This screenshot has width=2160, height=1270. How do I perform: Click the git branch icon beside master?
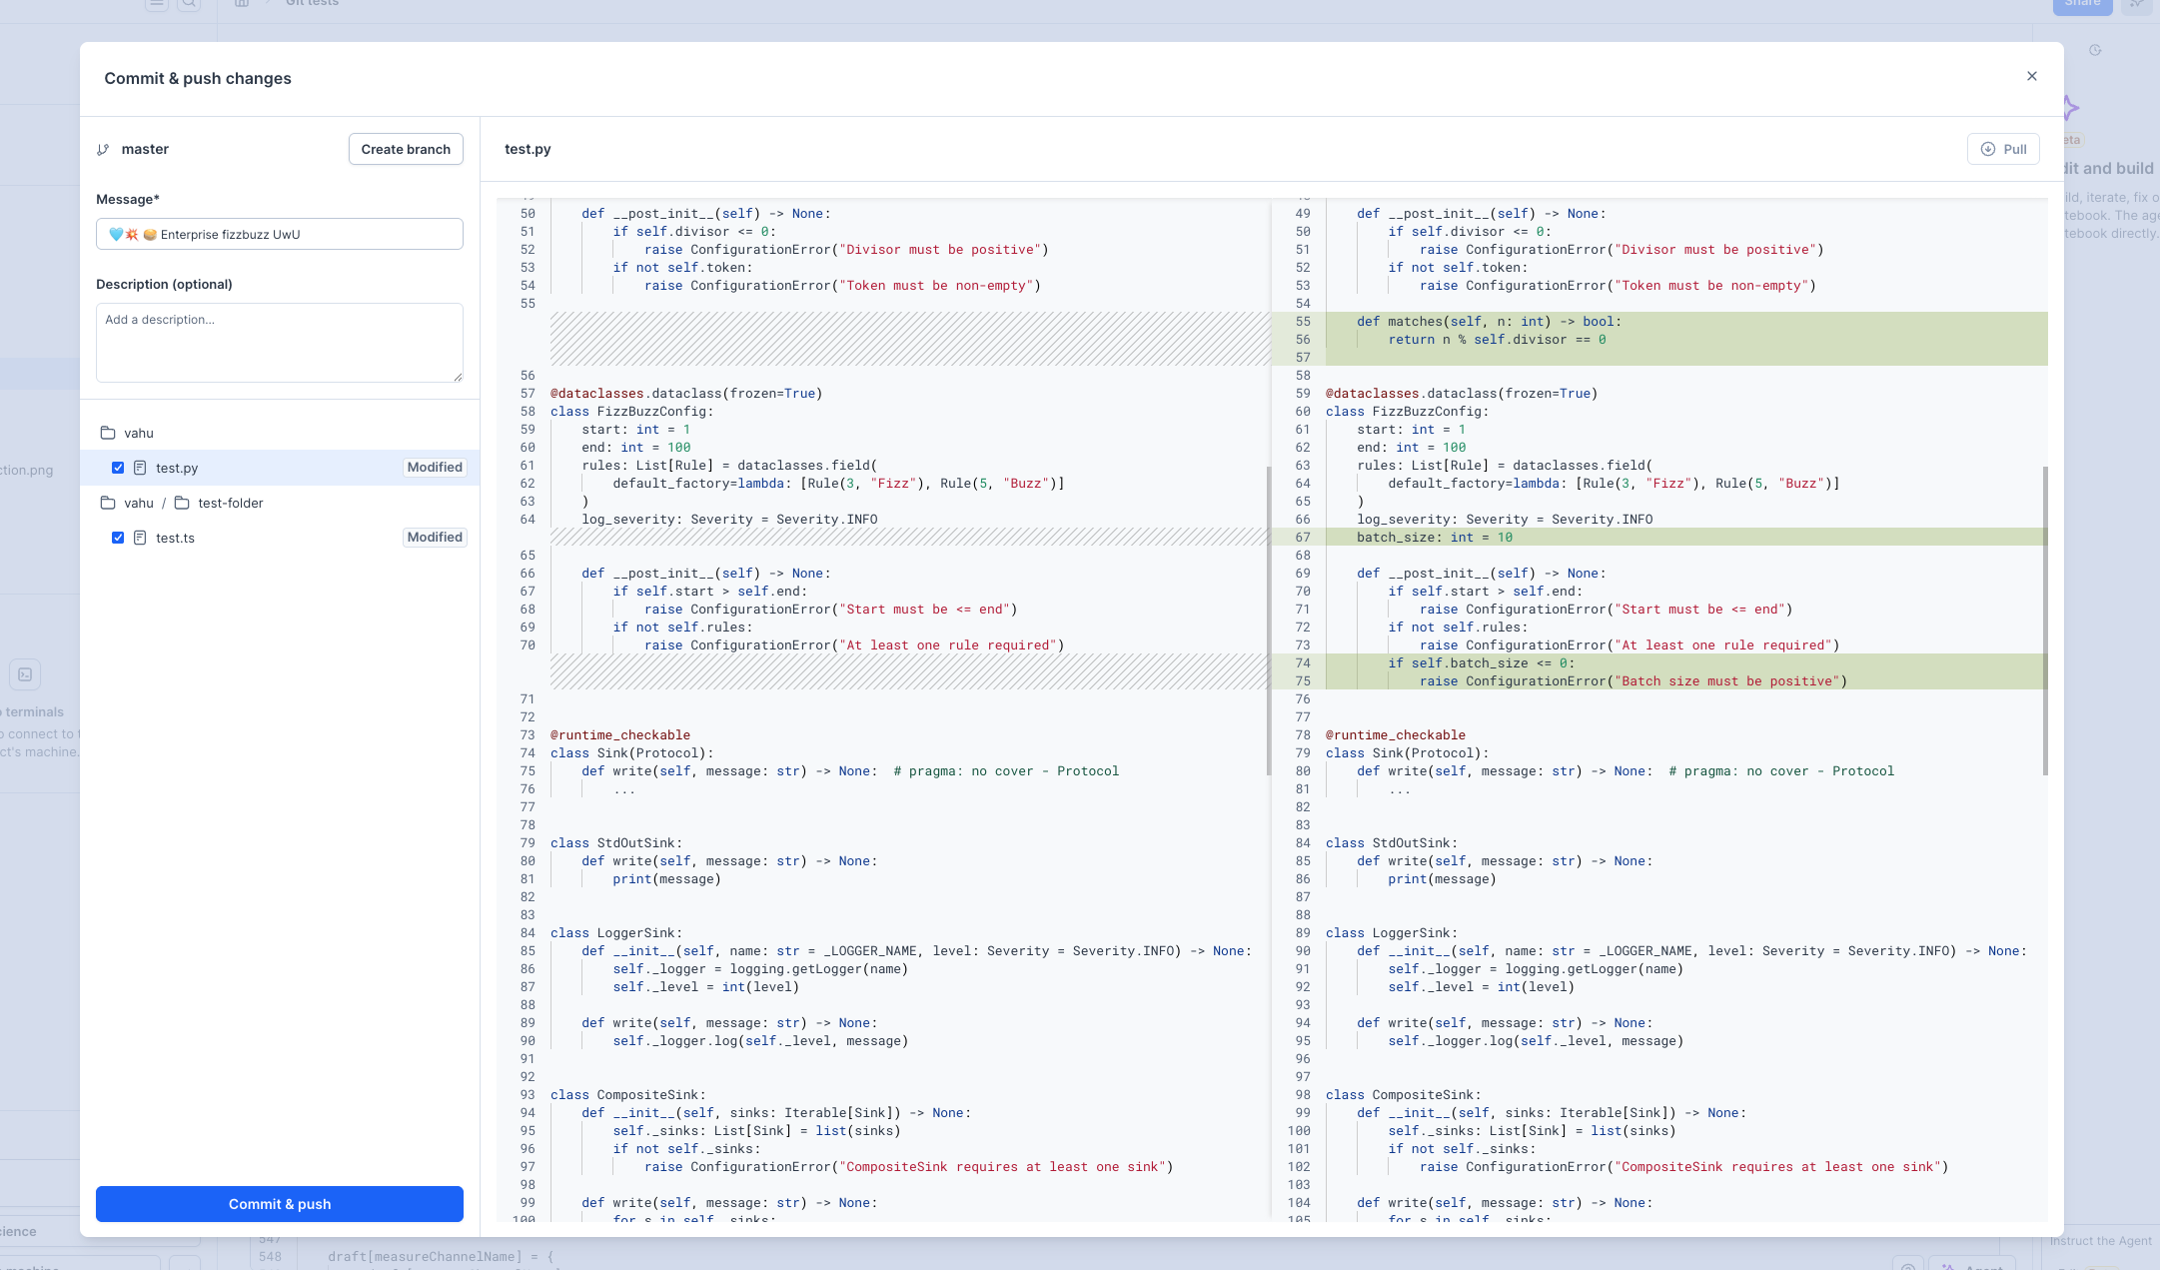click(x=103, y=150)
